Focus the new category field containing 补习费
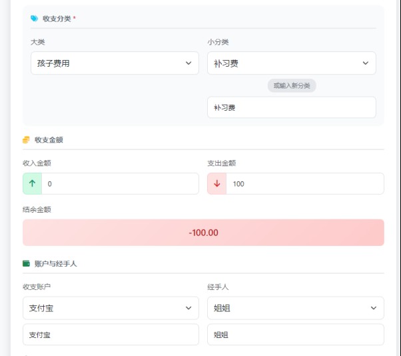Screen dimensions: 401x356 point(291,107)
